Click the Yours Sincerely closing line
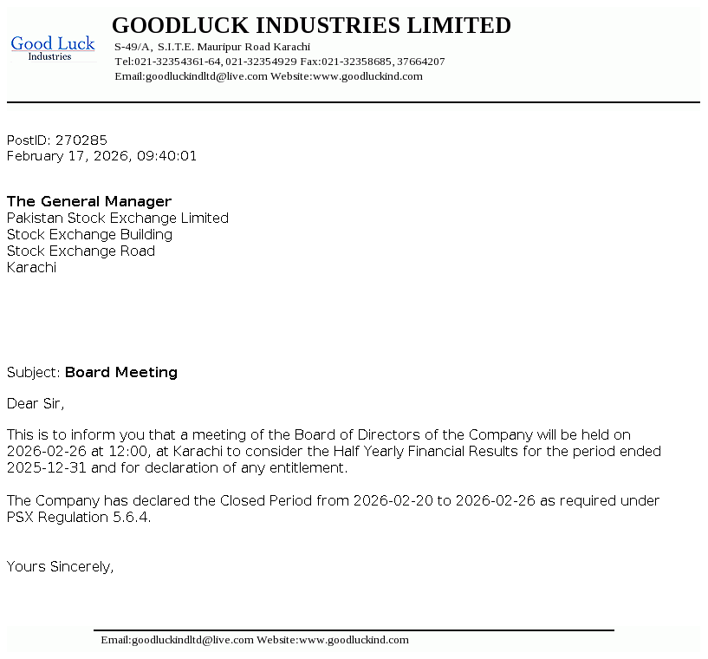Viewport: 708px width, 659px height. point(61,567)
